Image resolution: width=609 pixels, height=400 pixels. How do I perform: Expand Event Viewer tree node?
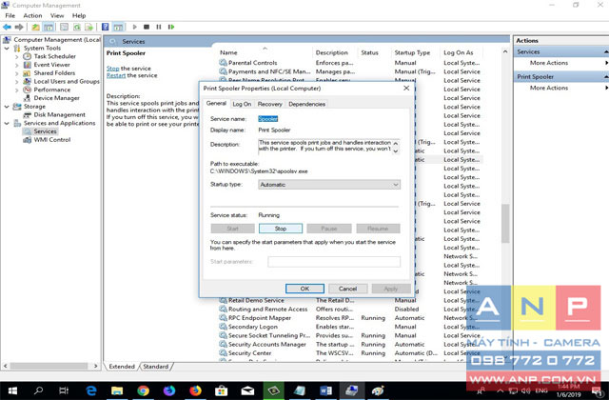tap(16, 65)
